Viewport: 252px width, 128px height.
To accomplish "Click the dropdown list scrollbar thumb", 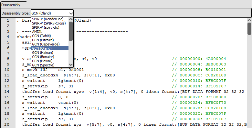I will coord(71,31).
